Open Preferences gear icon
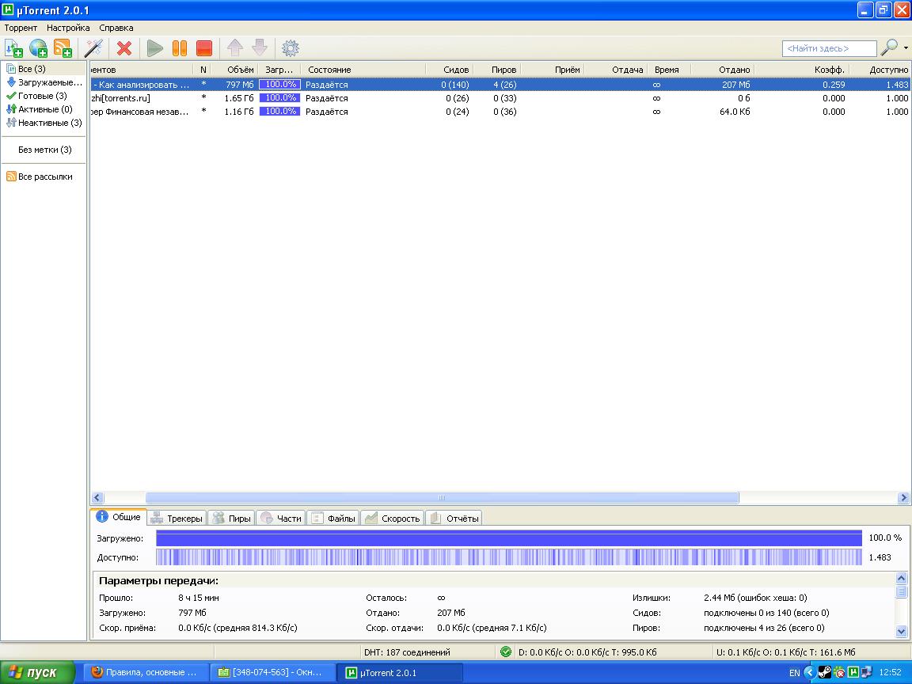Image resolution: width=912 pixels, height=684 pixels. (x=291, y=48)
